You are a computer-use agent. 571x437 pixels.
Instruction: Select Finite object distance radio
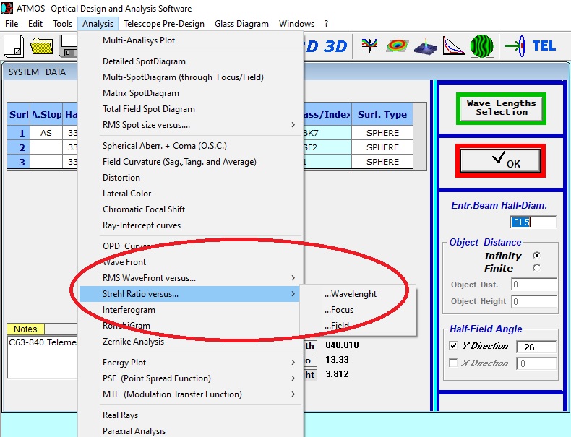point(536,268)
